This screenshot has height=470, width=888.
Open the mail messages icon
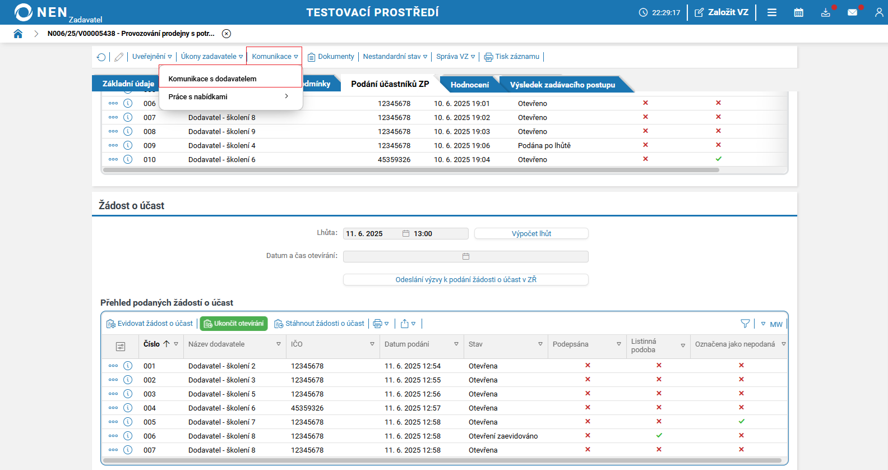click(852, 12)
